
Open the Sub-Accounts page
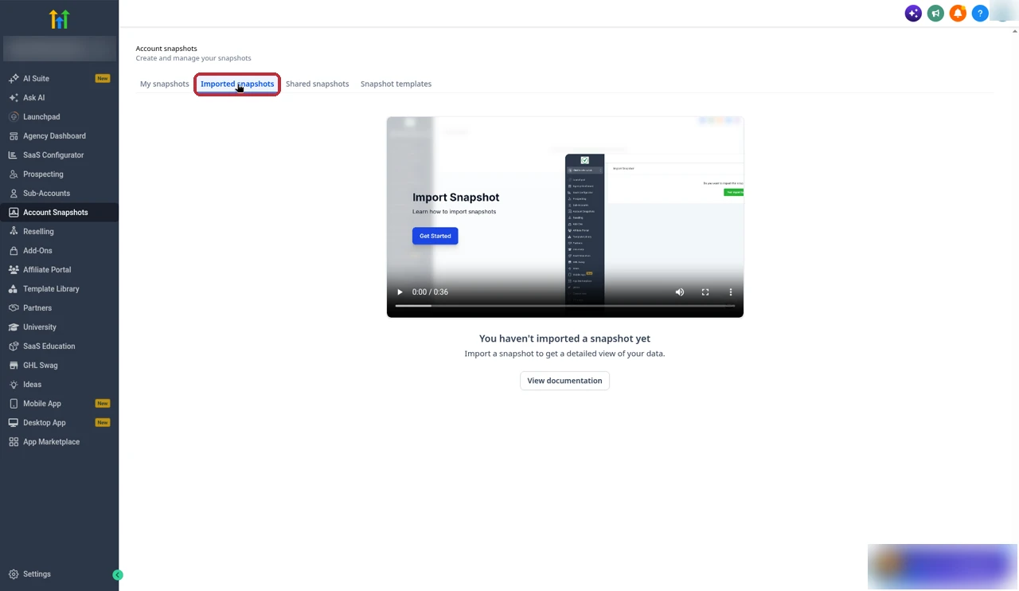(x=59, y=194)
